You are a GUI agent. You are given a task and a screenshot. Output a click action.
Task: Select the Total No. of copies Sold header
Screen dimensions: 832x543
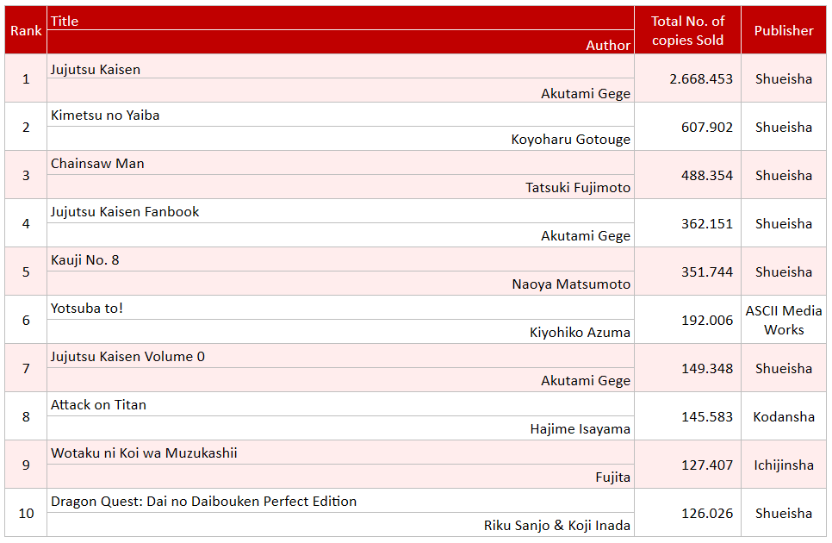click(x=687, y=31)
